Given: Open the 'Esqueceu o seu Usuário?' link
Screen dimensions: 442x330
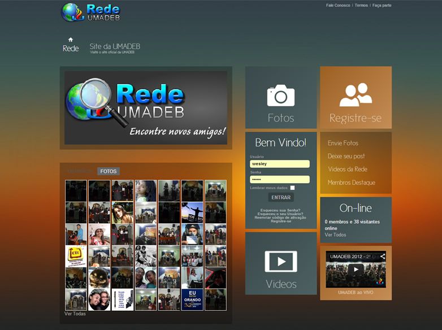Looking at the screenshot, I should (280, 214).
